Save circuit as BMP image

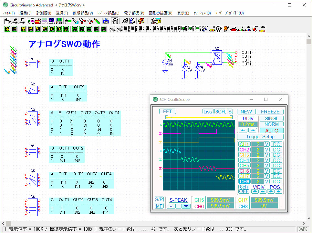point(106,21)
